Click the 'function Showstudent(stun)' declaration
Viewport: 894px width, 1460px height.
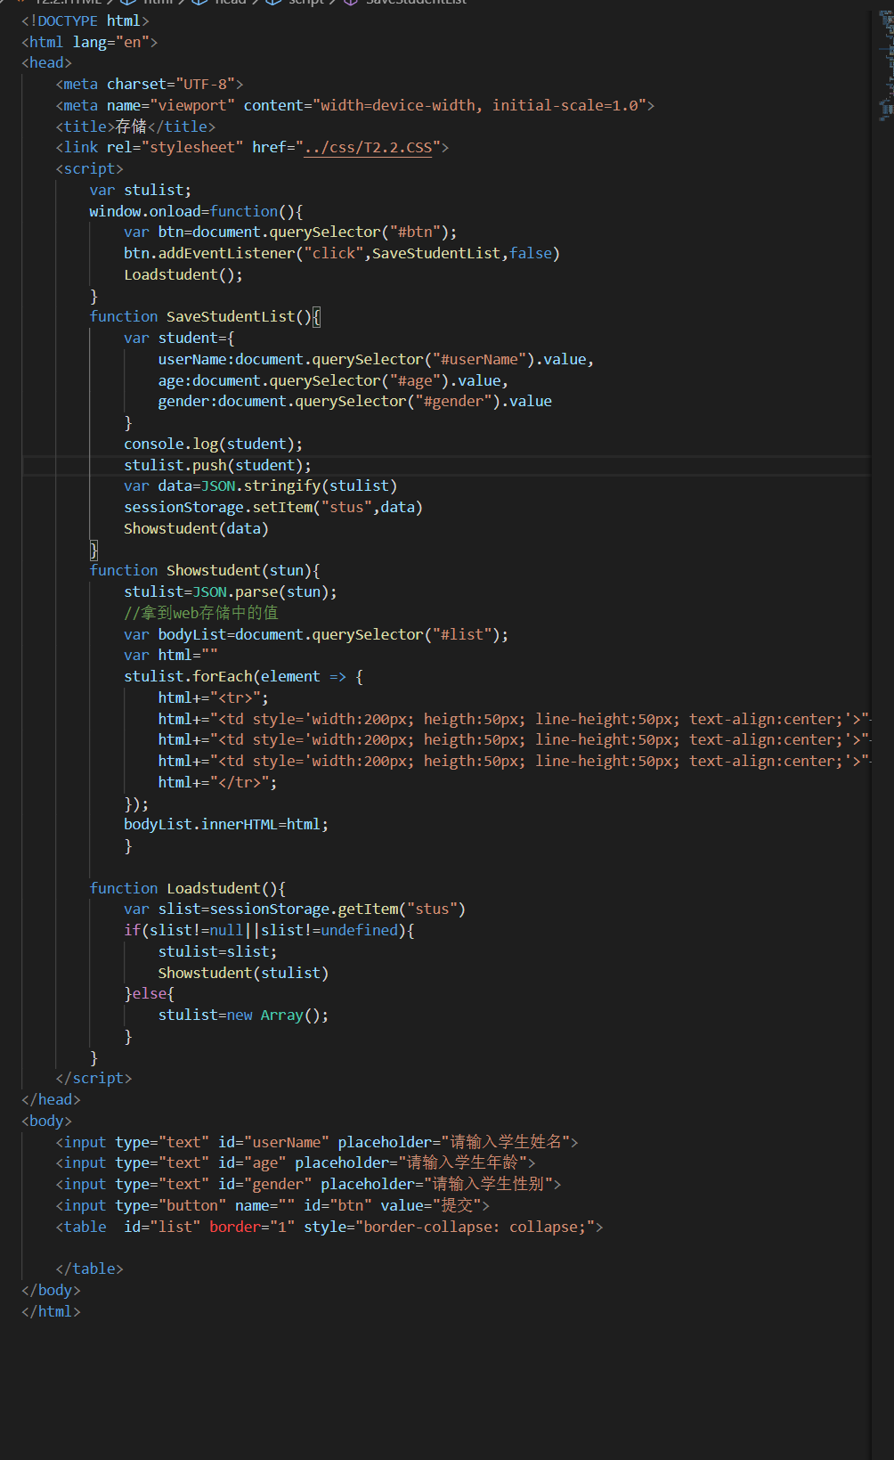tap(205, 570)
